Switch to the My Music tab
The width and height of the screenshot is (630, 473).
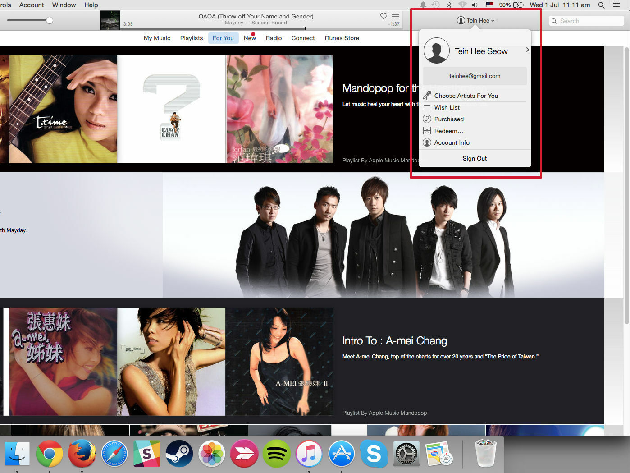(157, 38)
